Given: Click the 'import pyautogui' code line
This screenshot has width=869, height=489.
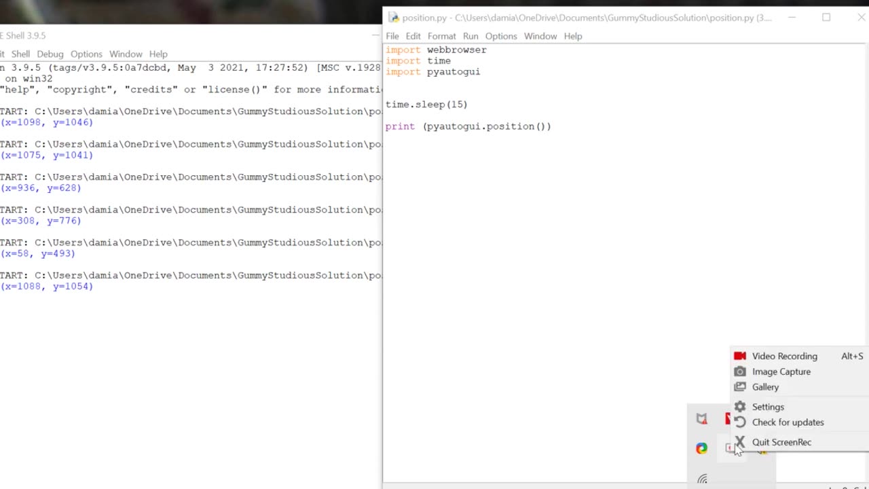Looking at the screenshot, I should tap(432, 71).
